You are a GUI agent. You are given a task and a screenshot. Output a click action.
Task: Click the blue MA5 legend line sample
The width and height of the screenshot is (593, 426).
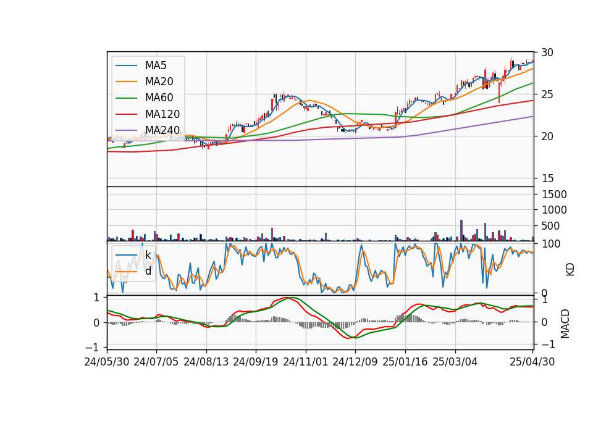[x=126, y=66]
